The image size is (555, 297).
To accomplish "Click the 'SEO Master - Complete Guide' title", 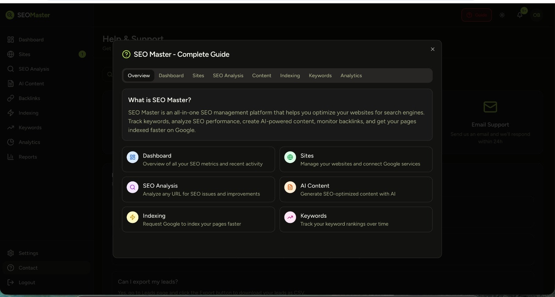I will tap(181, 54).
